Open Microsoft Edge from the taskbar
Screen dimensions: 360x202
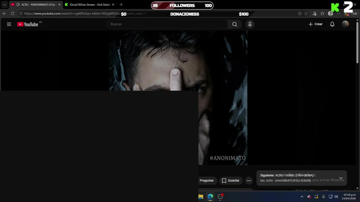point(210,197)
